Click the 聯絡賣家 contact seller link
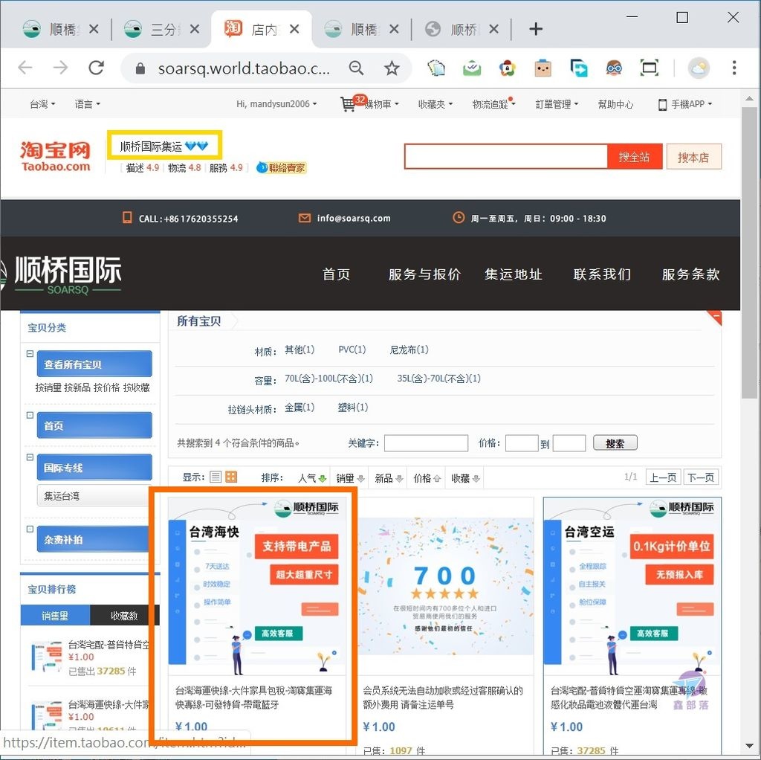761x760 pixels. 282,168
